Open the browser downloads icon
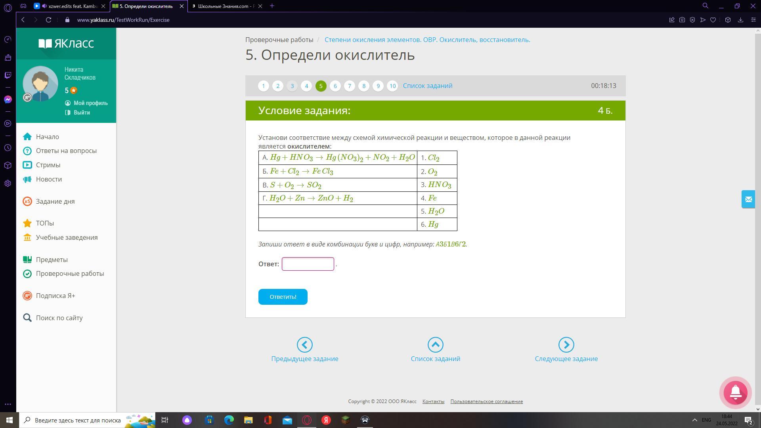 coord(740,20)
